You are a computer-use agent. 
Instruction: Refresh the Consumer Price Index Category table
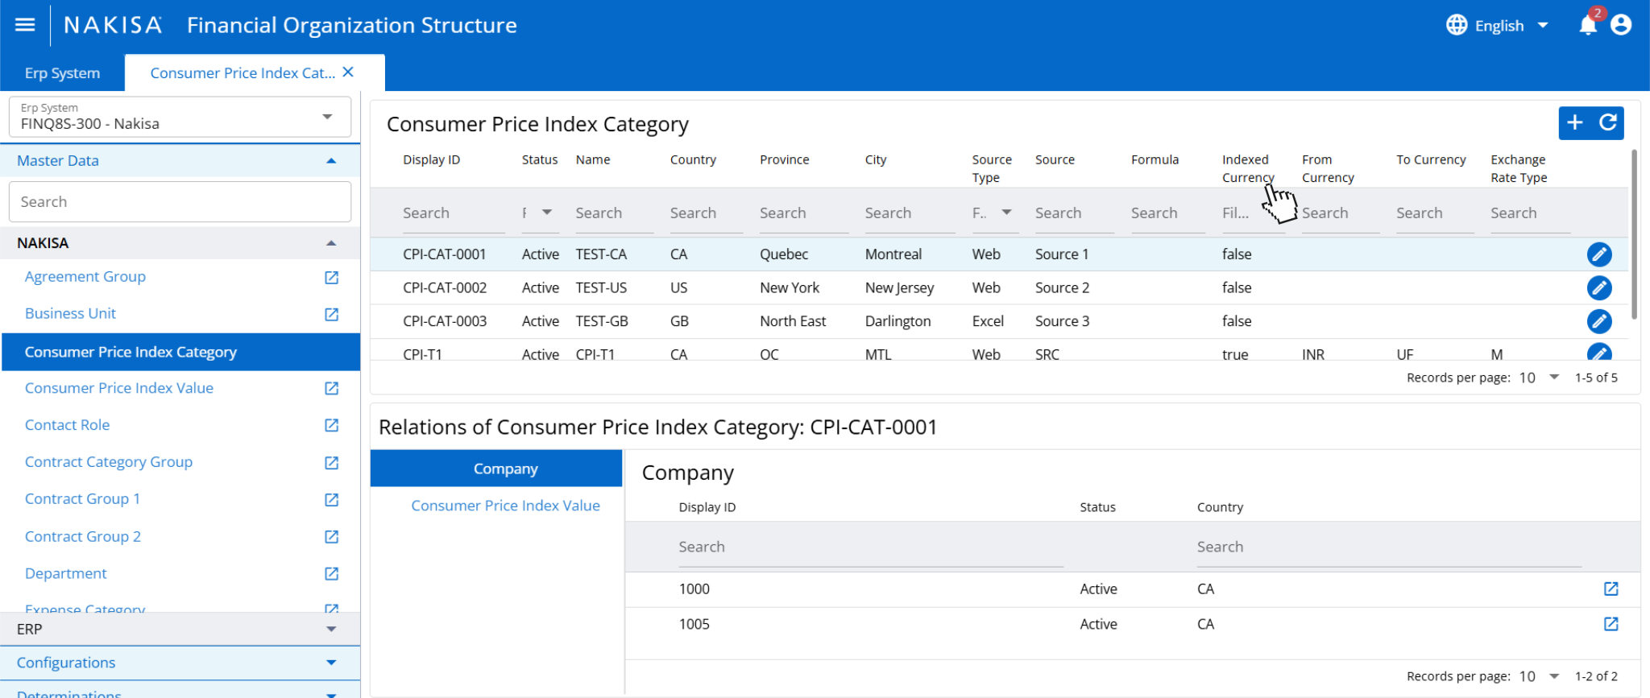pyautogui.click(x=1608, y=122)
